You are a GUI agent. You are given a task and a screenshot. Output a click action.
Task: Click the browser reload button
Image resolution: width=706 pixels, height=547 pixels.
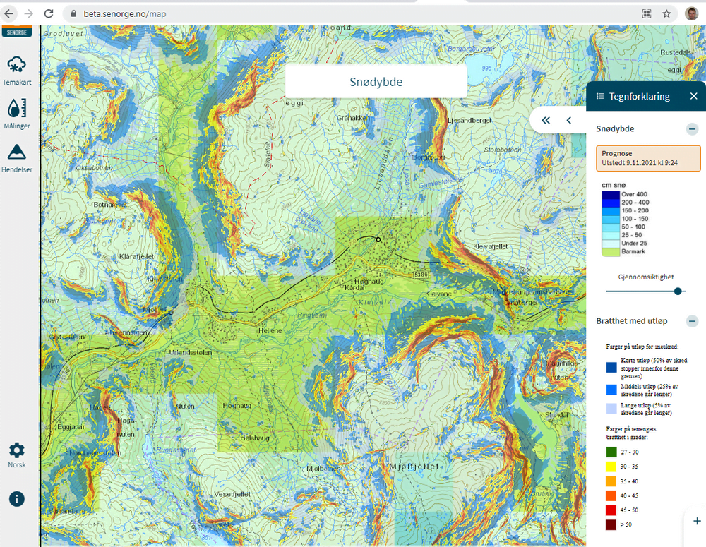pos(49,13)
